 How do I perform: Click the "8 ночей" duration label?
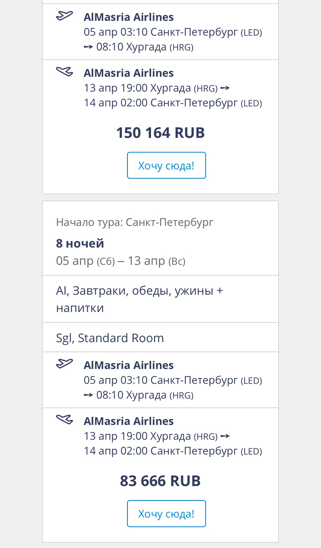tap(80, 243)
